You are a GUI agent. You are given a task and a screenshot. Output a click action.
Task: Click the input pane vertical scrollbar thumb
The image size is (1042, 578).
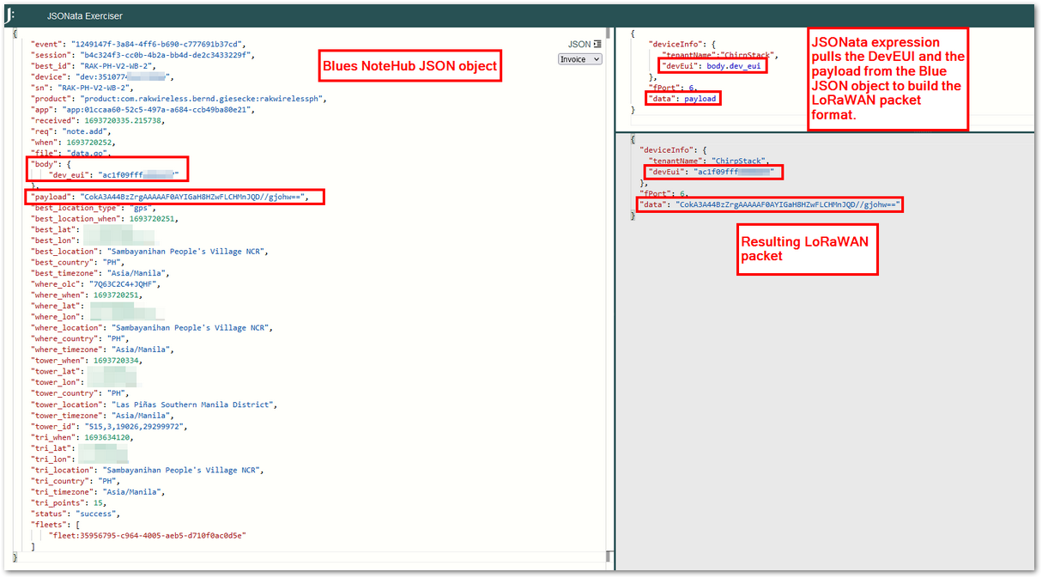[x=609, y=32]
